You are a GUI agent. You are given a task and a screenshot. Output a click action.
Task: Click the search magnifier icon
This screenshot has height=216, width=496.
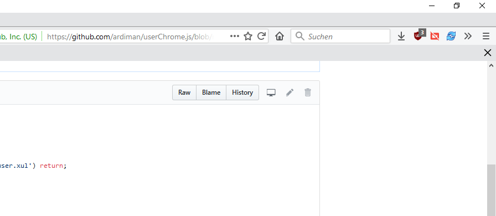click(x=299, y=36)
